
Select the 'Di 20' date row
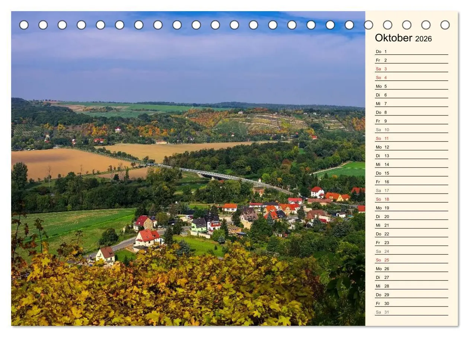(411, 216)
